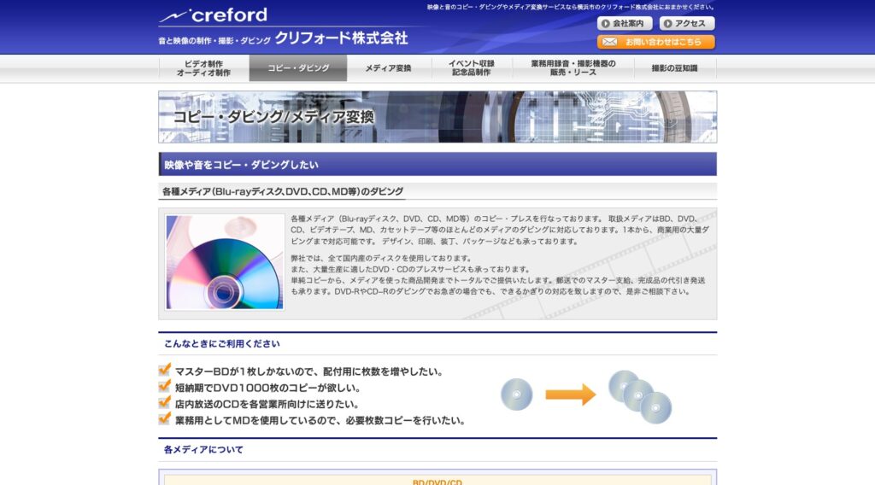Viewport: 875px width, 485px height.
Task: Open 会社案内 company info button
Action: pyautogui.click(x=625, y=23)
